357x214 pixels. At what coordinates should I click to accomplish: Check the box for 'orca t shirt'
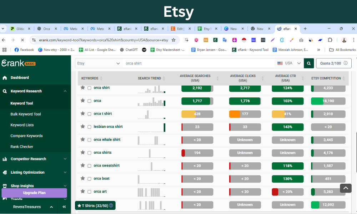point(89,114)
